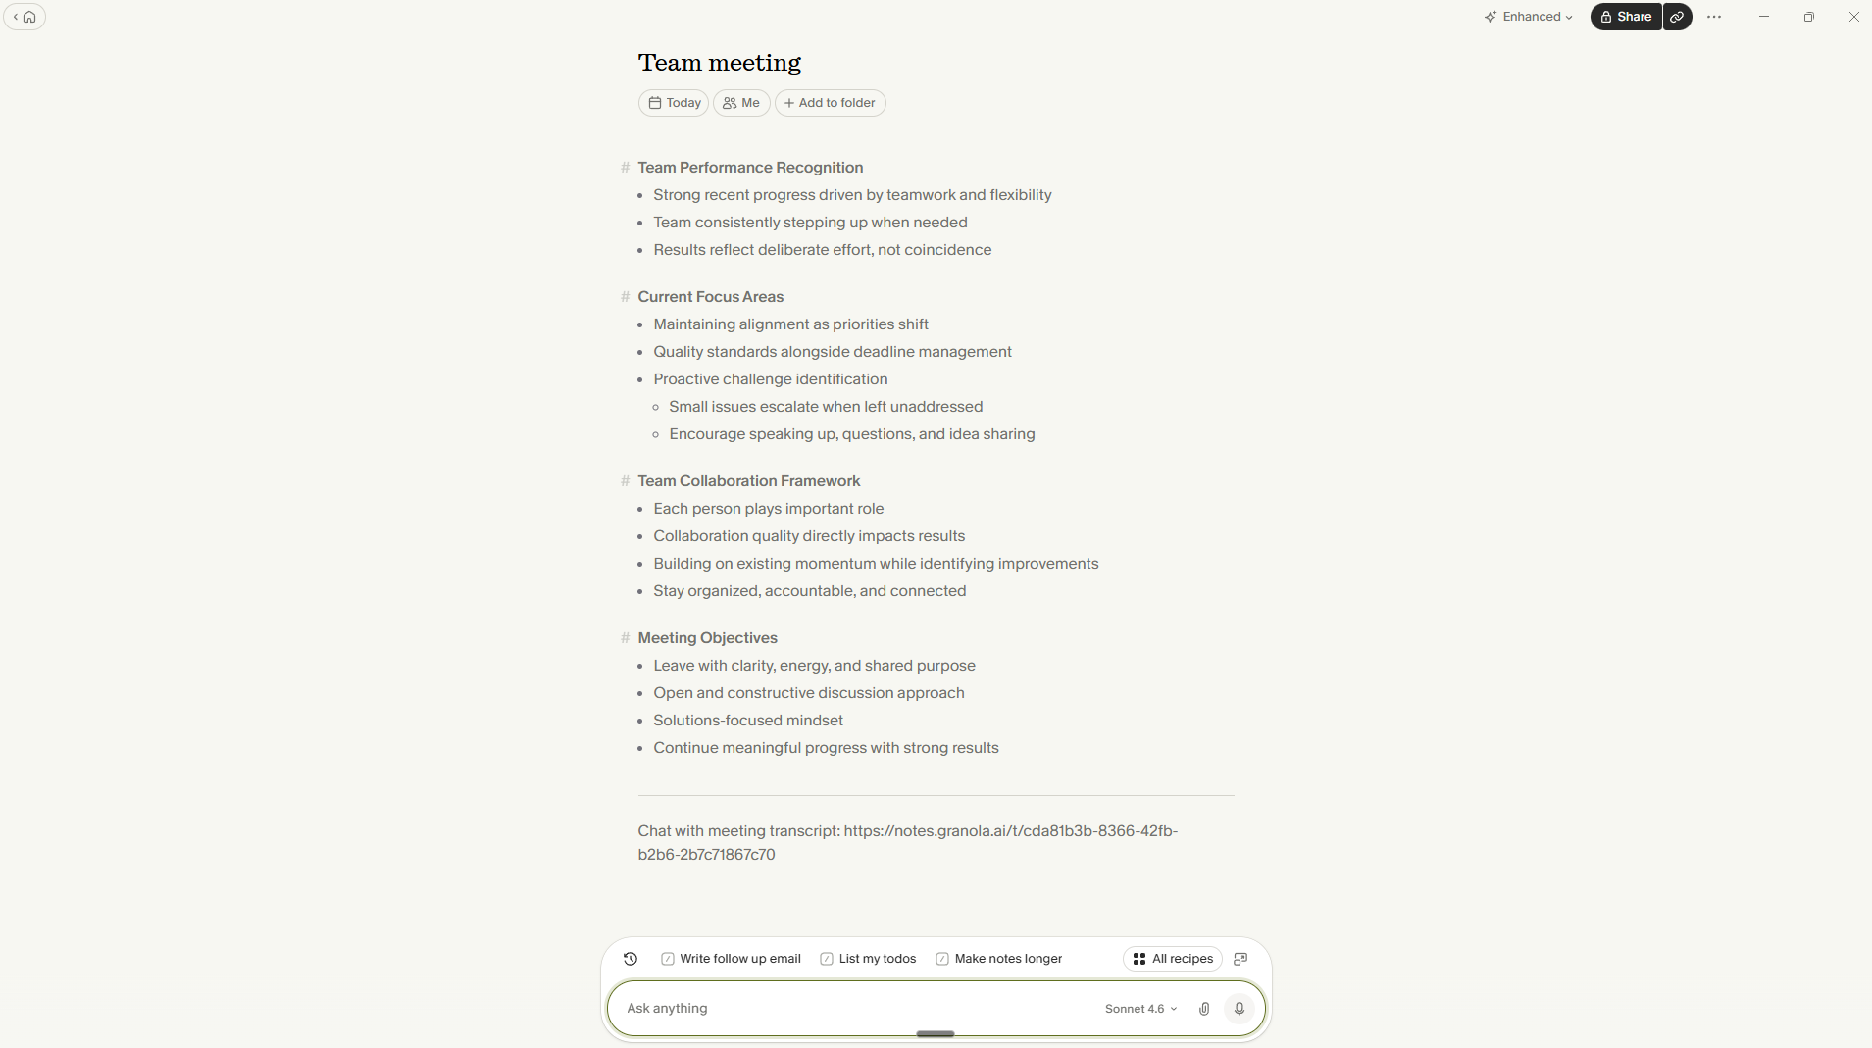This screenshot has width=1872, height=1048.
Task: Open chat history with the clock icon
Action: pyautogui.click(x=630, y=959)
